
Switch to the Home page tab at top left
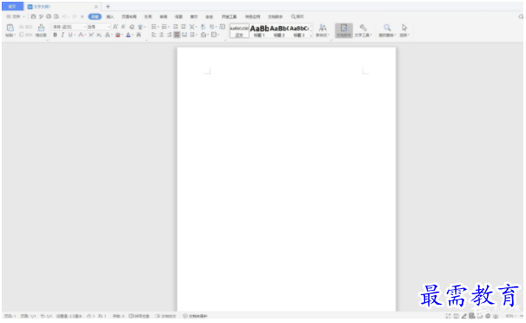[12, 6]
